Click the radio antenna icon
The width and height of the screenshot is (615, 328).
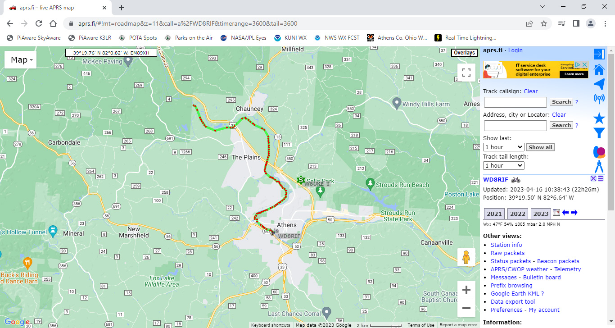pos(599,99)
